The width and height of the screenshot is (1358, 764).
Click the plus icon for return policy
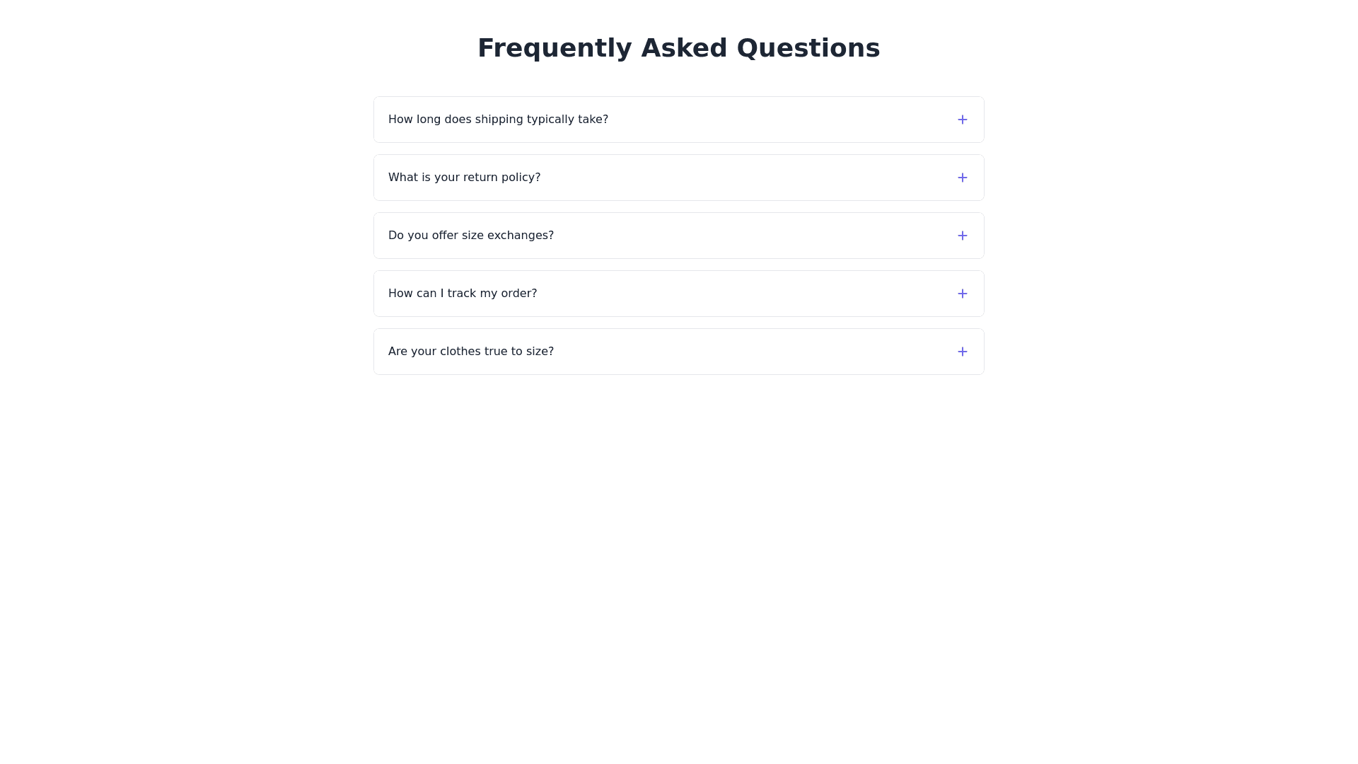(x=962, y=178)
